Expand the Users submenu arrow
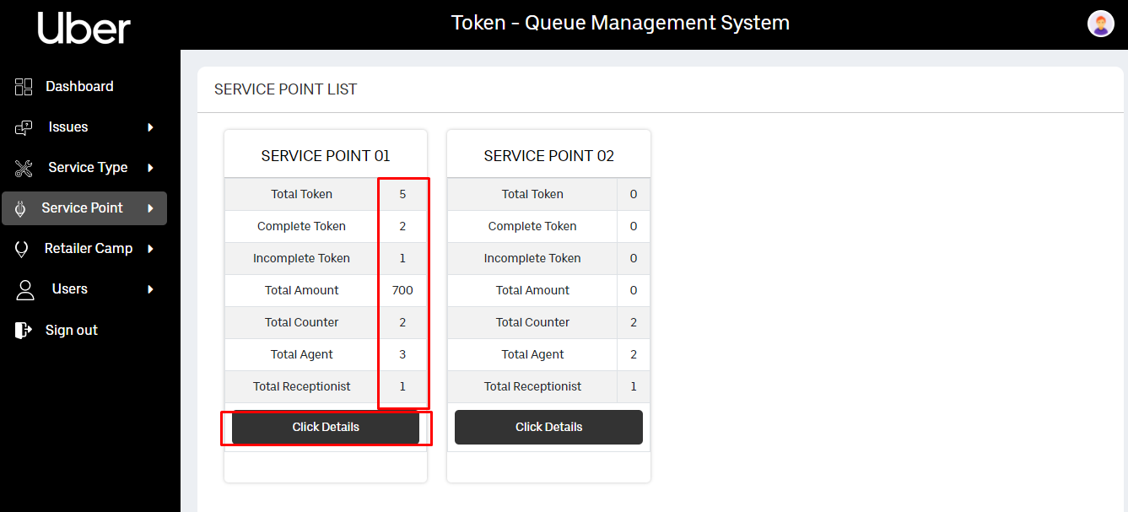1128x512 pixels. [151, 289]
